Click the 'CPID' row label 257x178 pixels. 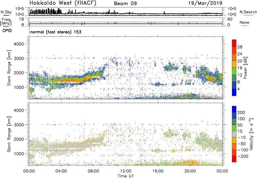(7, 31)
